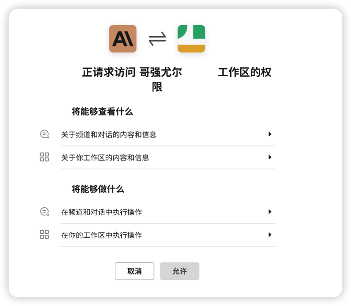Click the chat bubble icon beside 在频道和对话中执行操作
Screen dimensions: 351x306
click(x=45, y=212)
